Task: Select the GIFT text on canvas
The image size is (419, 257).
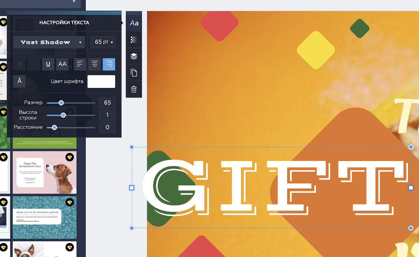Action: tap(275, 187)
